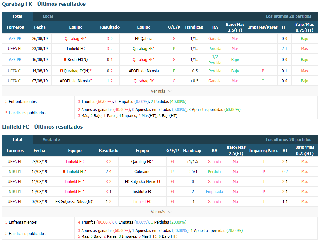Click the 'Empatada' RA cell in the Institute FC row
Screen dimensions: 320x241
coord(214,192)
